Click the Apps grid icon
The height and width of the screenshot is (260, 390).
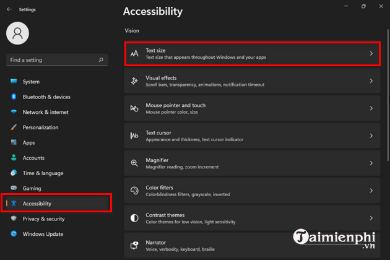[x=14, y=142]
